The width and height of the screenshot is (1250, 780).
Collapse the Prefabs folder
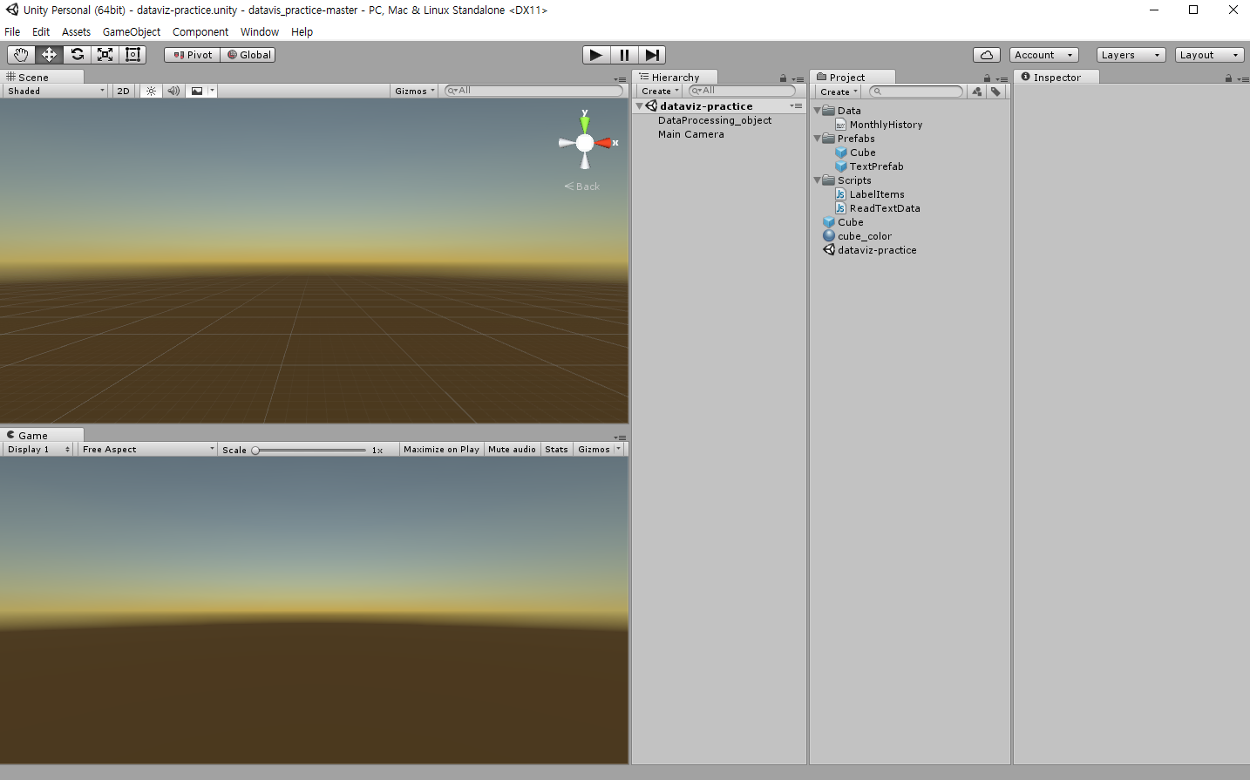click(817, 139)
